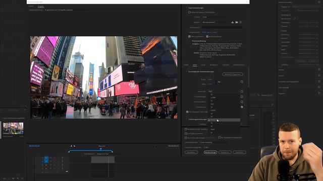Click the save preset icon next to Vorgabe

(x=233, y=22)
